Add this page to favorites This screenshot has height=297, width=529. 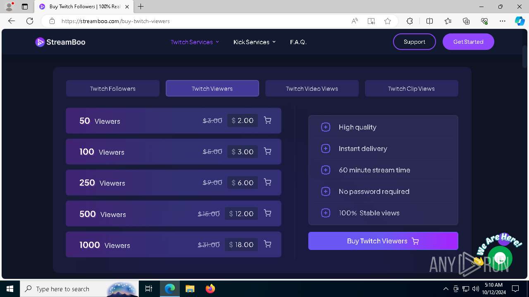coord(388,21)
